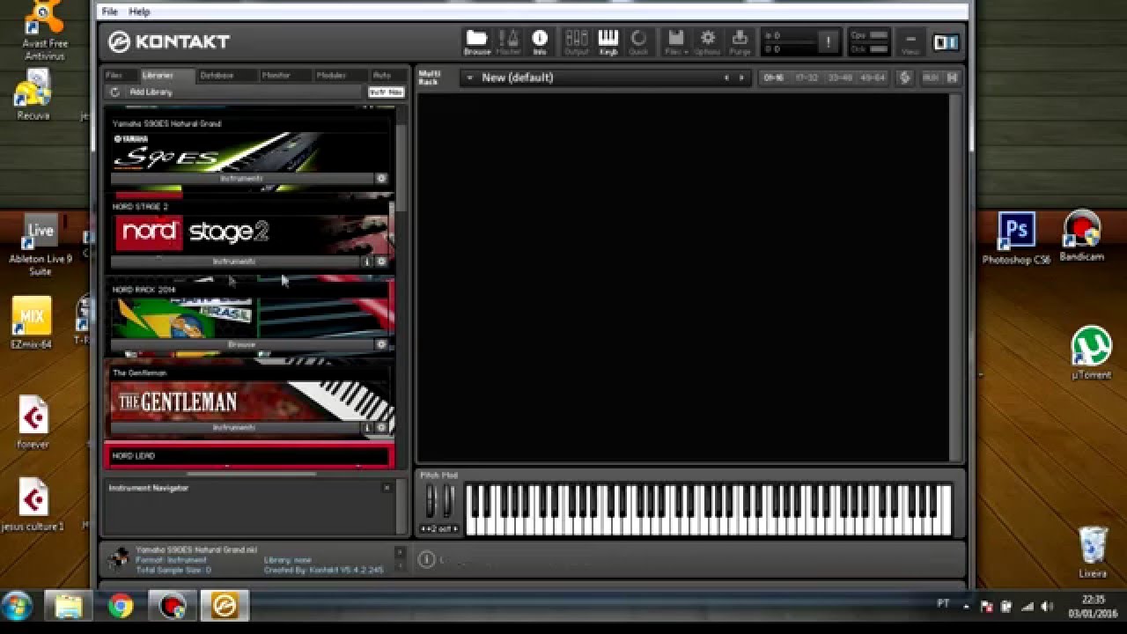Toggle the AUX sends button

931,77
